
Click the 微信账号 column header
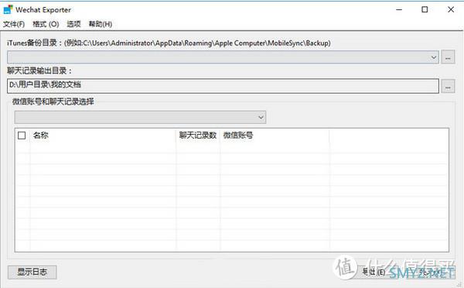[x=275, y=135]
